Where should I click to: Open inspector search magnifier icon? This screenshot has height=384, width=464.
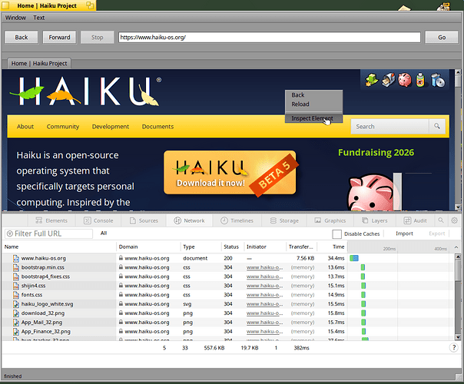(x=441, y=220)
